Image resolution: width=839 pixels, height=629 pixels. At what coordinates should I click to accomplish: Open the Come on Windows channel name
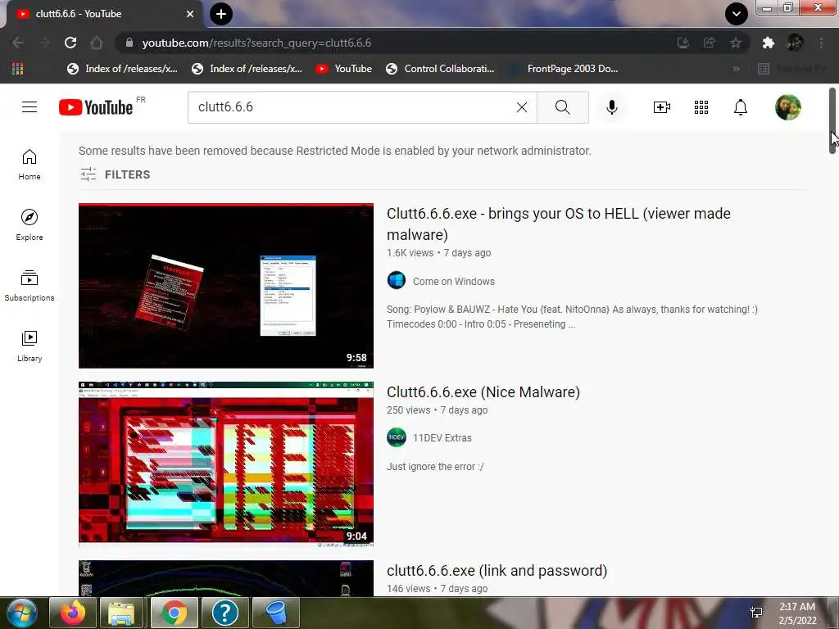[453, 282]
